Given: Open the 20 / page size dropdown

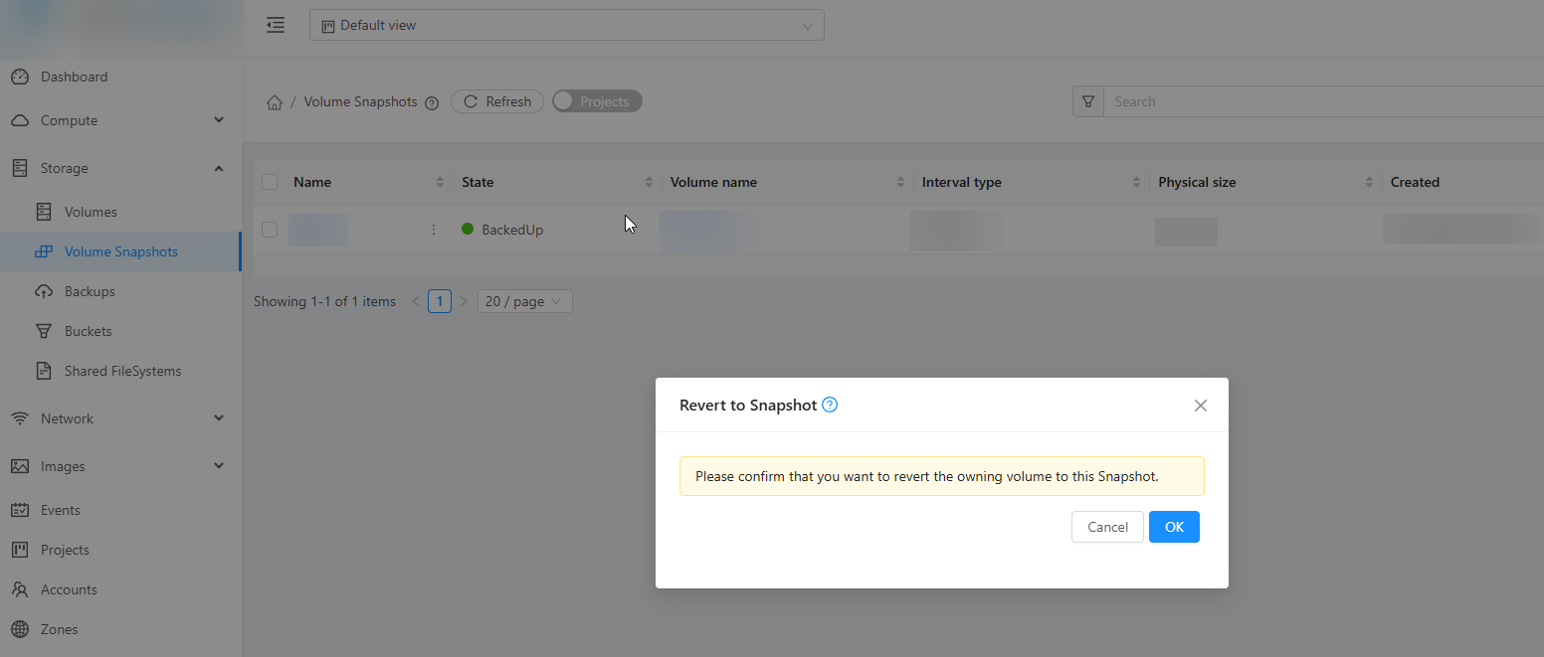Looking at the screenshot, I should pos(524,301).
